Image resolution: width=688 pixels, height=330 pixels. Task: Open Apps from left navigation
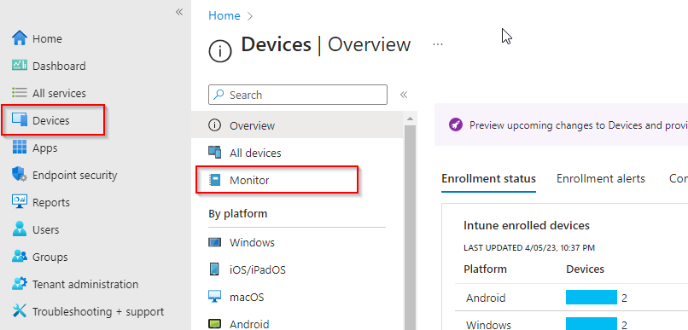tap(44, 148)
